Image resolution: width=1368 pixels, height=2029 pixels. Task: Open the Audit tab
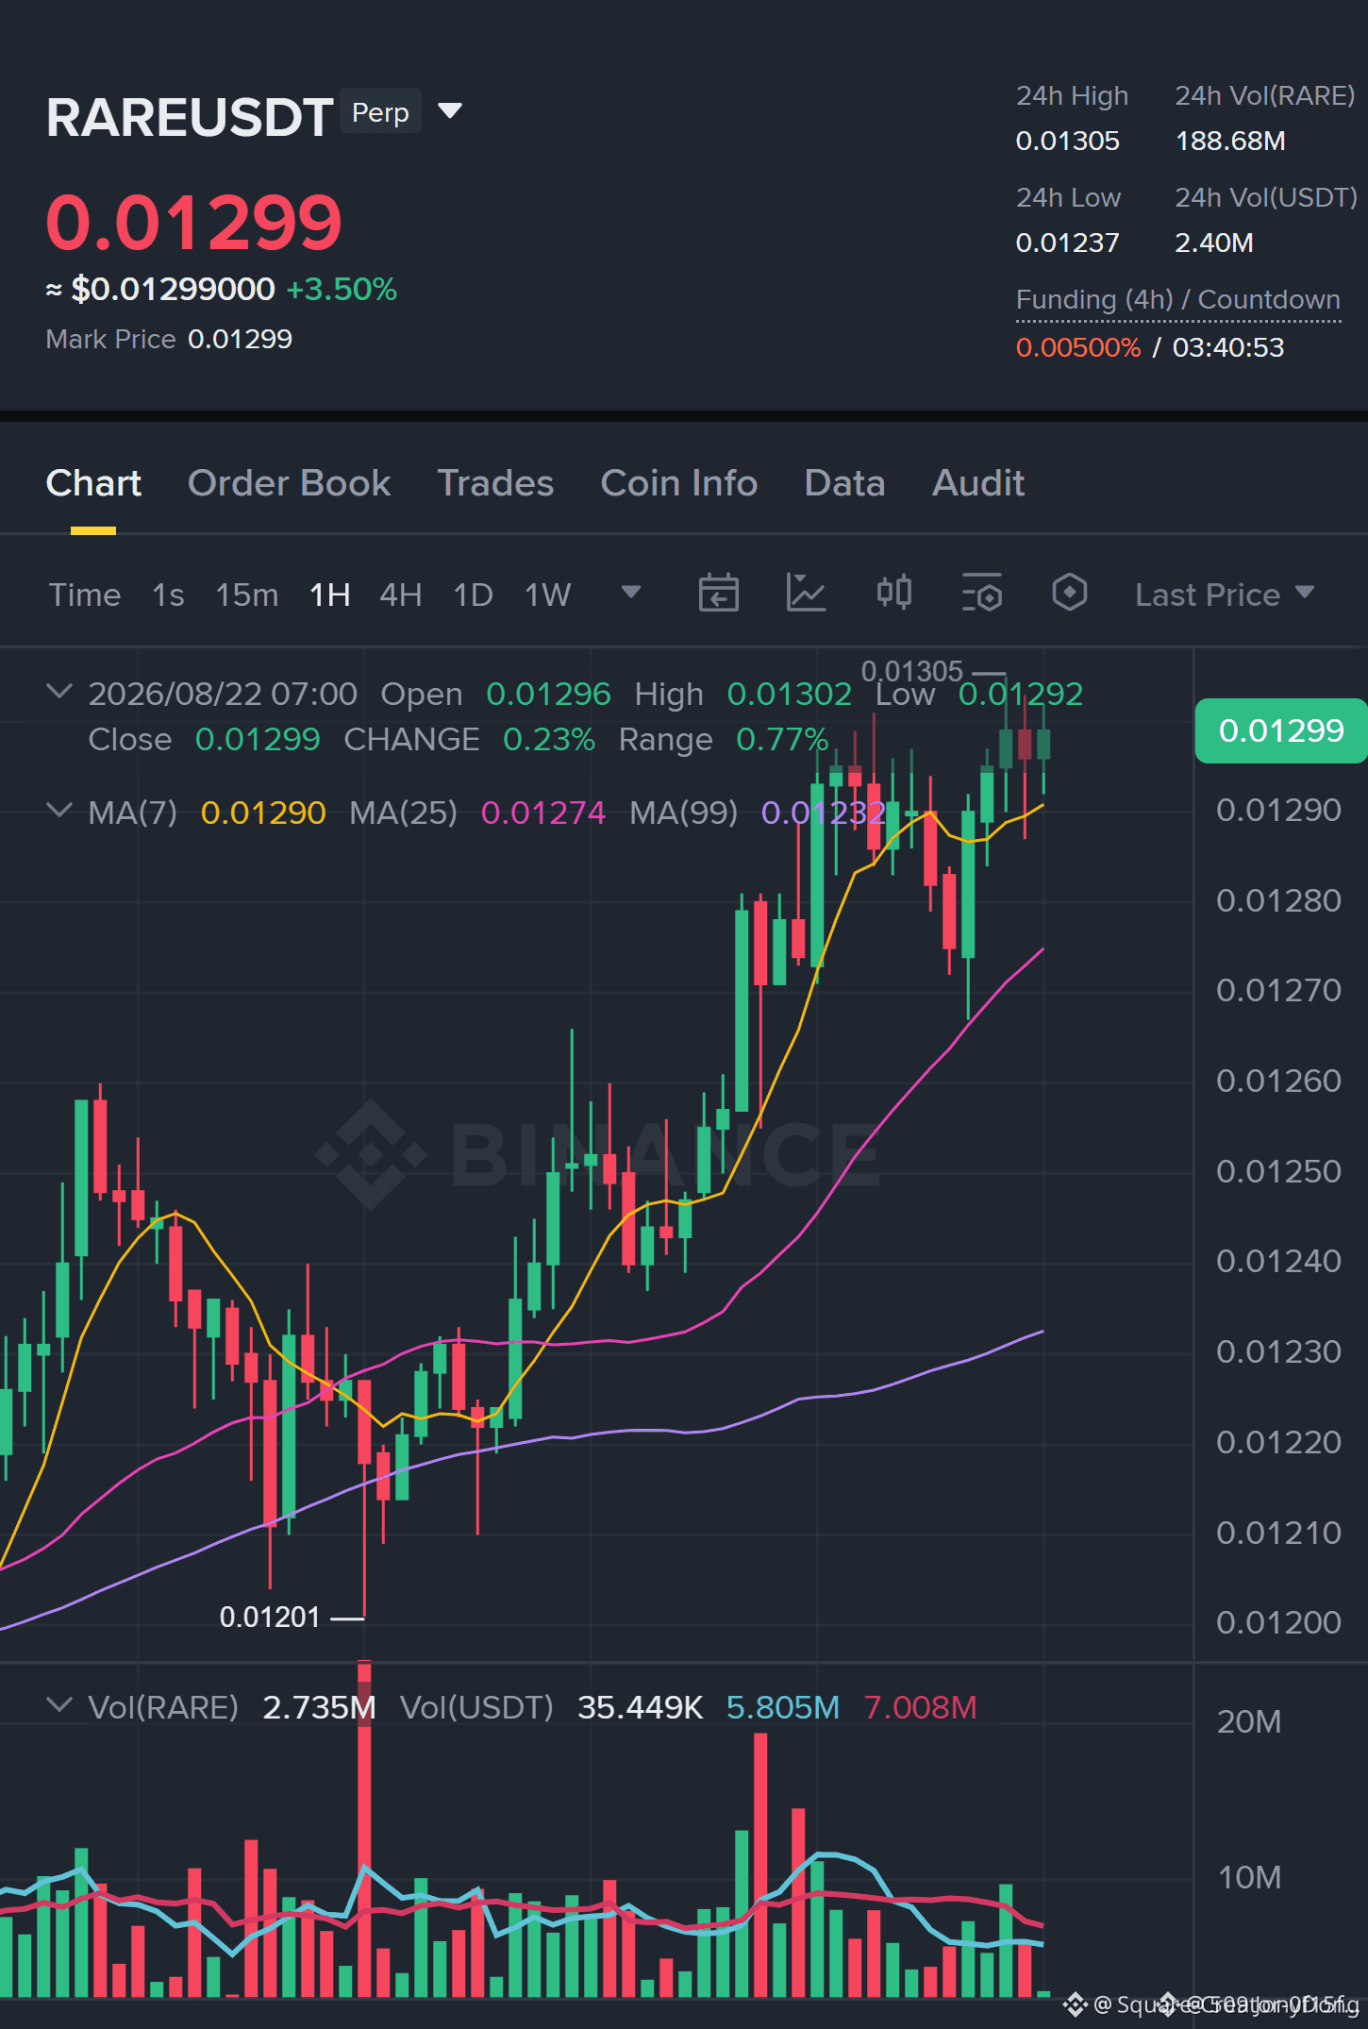point(978,483)
